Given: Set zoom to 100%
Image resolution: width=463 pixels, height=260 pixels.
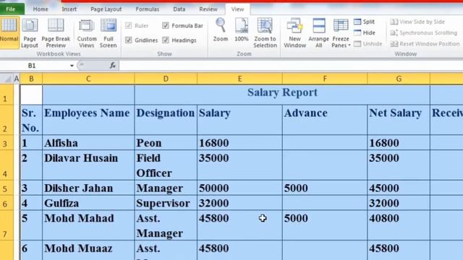Looking at the screenshot, I should (242, 30).
